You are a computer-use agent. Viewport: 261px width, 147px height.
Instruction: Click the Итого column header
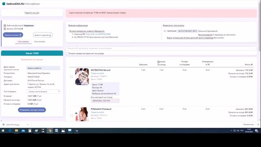(x=248, y=65)
